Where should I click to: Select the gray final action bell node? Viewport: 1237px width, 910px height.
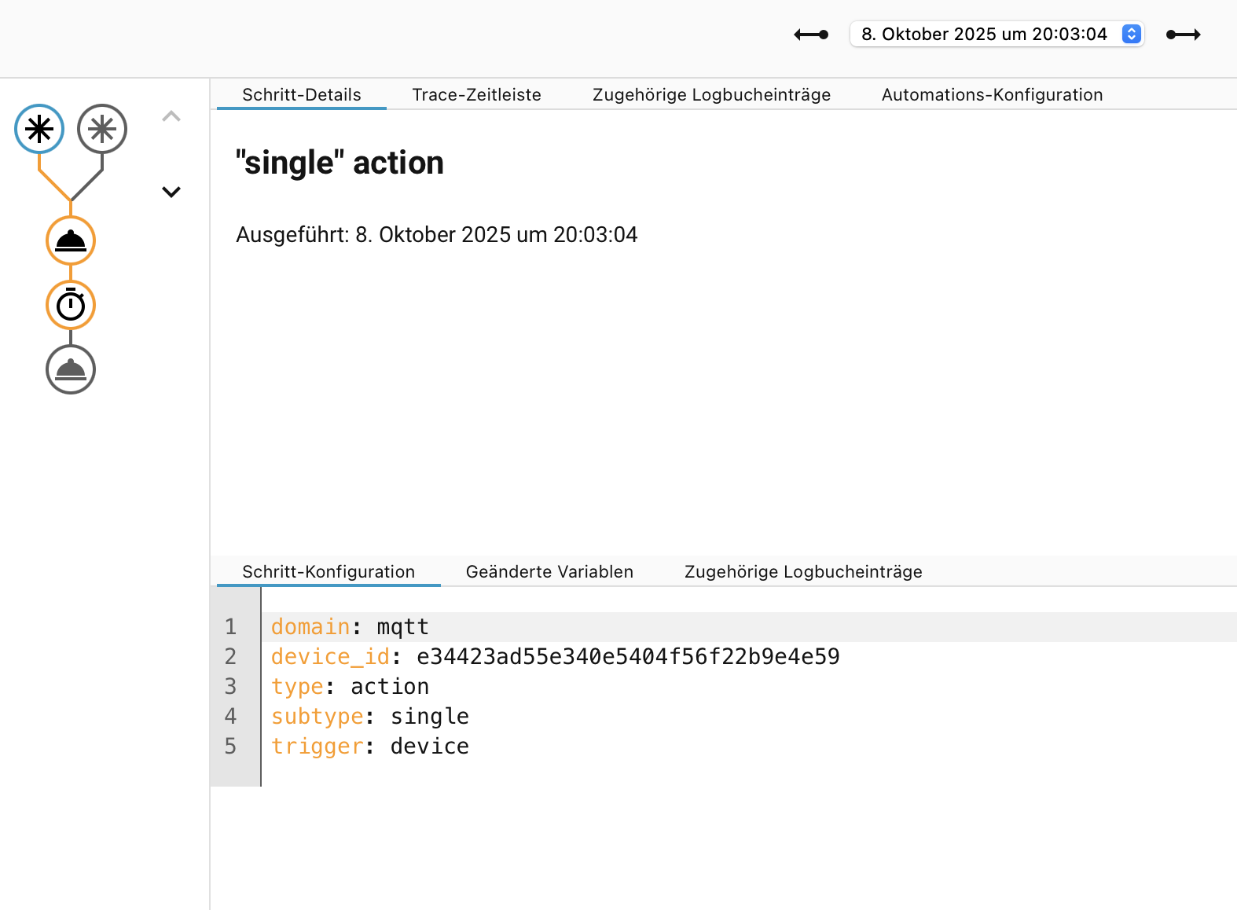click(71, 369)
